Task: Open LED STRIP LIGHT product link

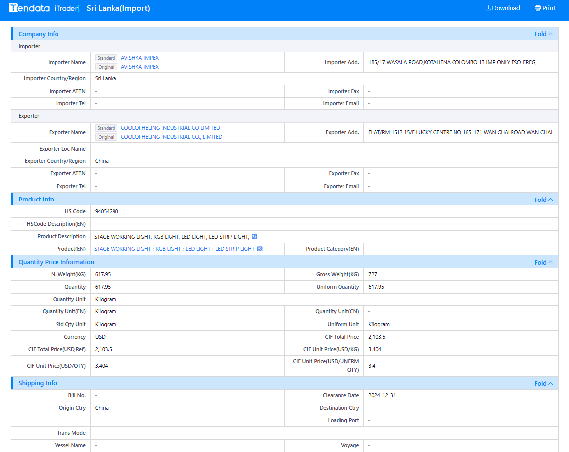Action: pos(235,249)
